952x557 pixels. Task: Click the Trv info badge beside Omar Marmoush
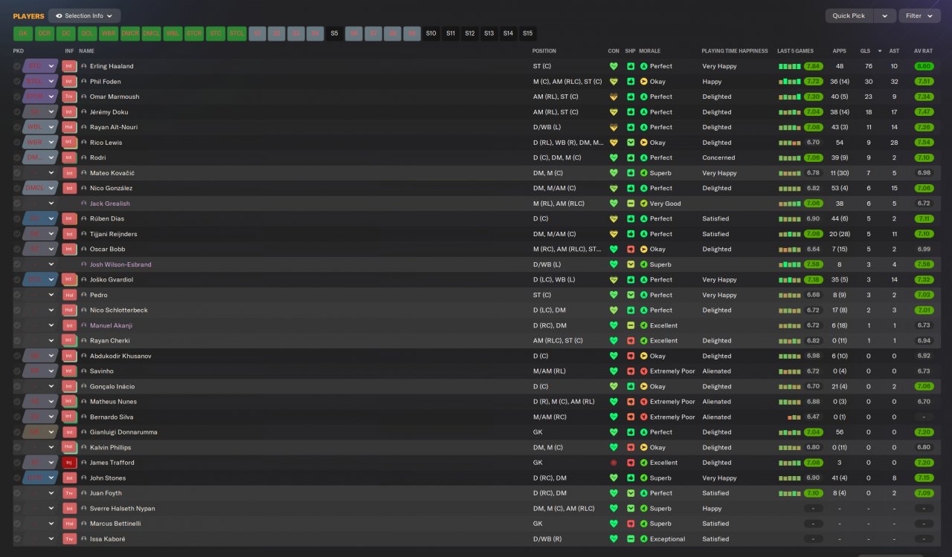[x=69, y=97]
